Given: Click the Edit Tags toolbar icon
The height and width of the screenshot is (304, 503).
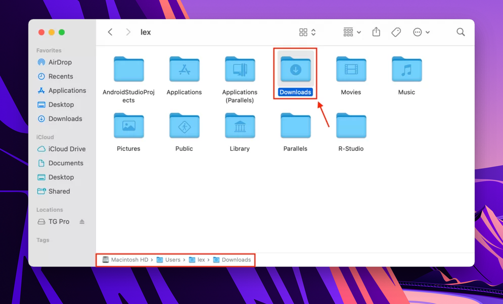Looking at the screenshot, I should [396, 32].
